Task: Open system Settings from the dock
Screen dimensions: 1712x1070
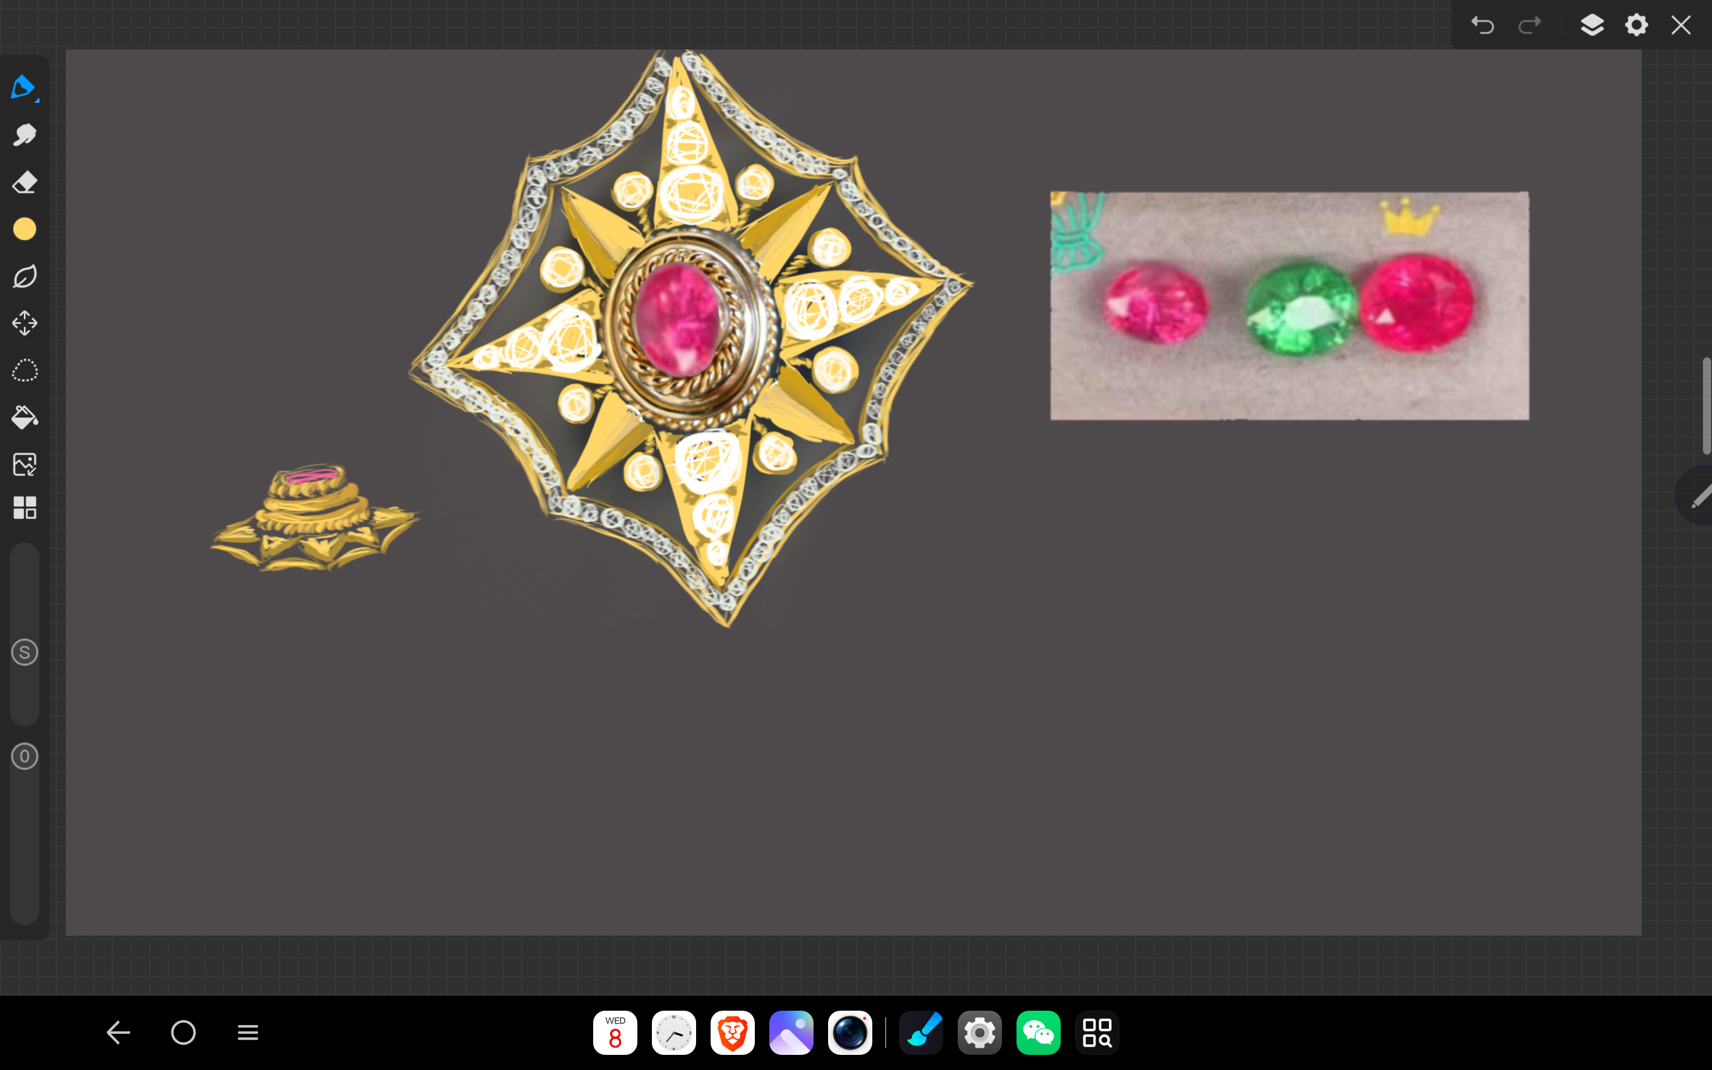Action: [x=980, y=1033]
